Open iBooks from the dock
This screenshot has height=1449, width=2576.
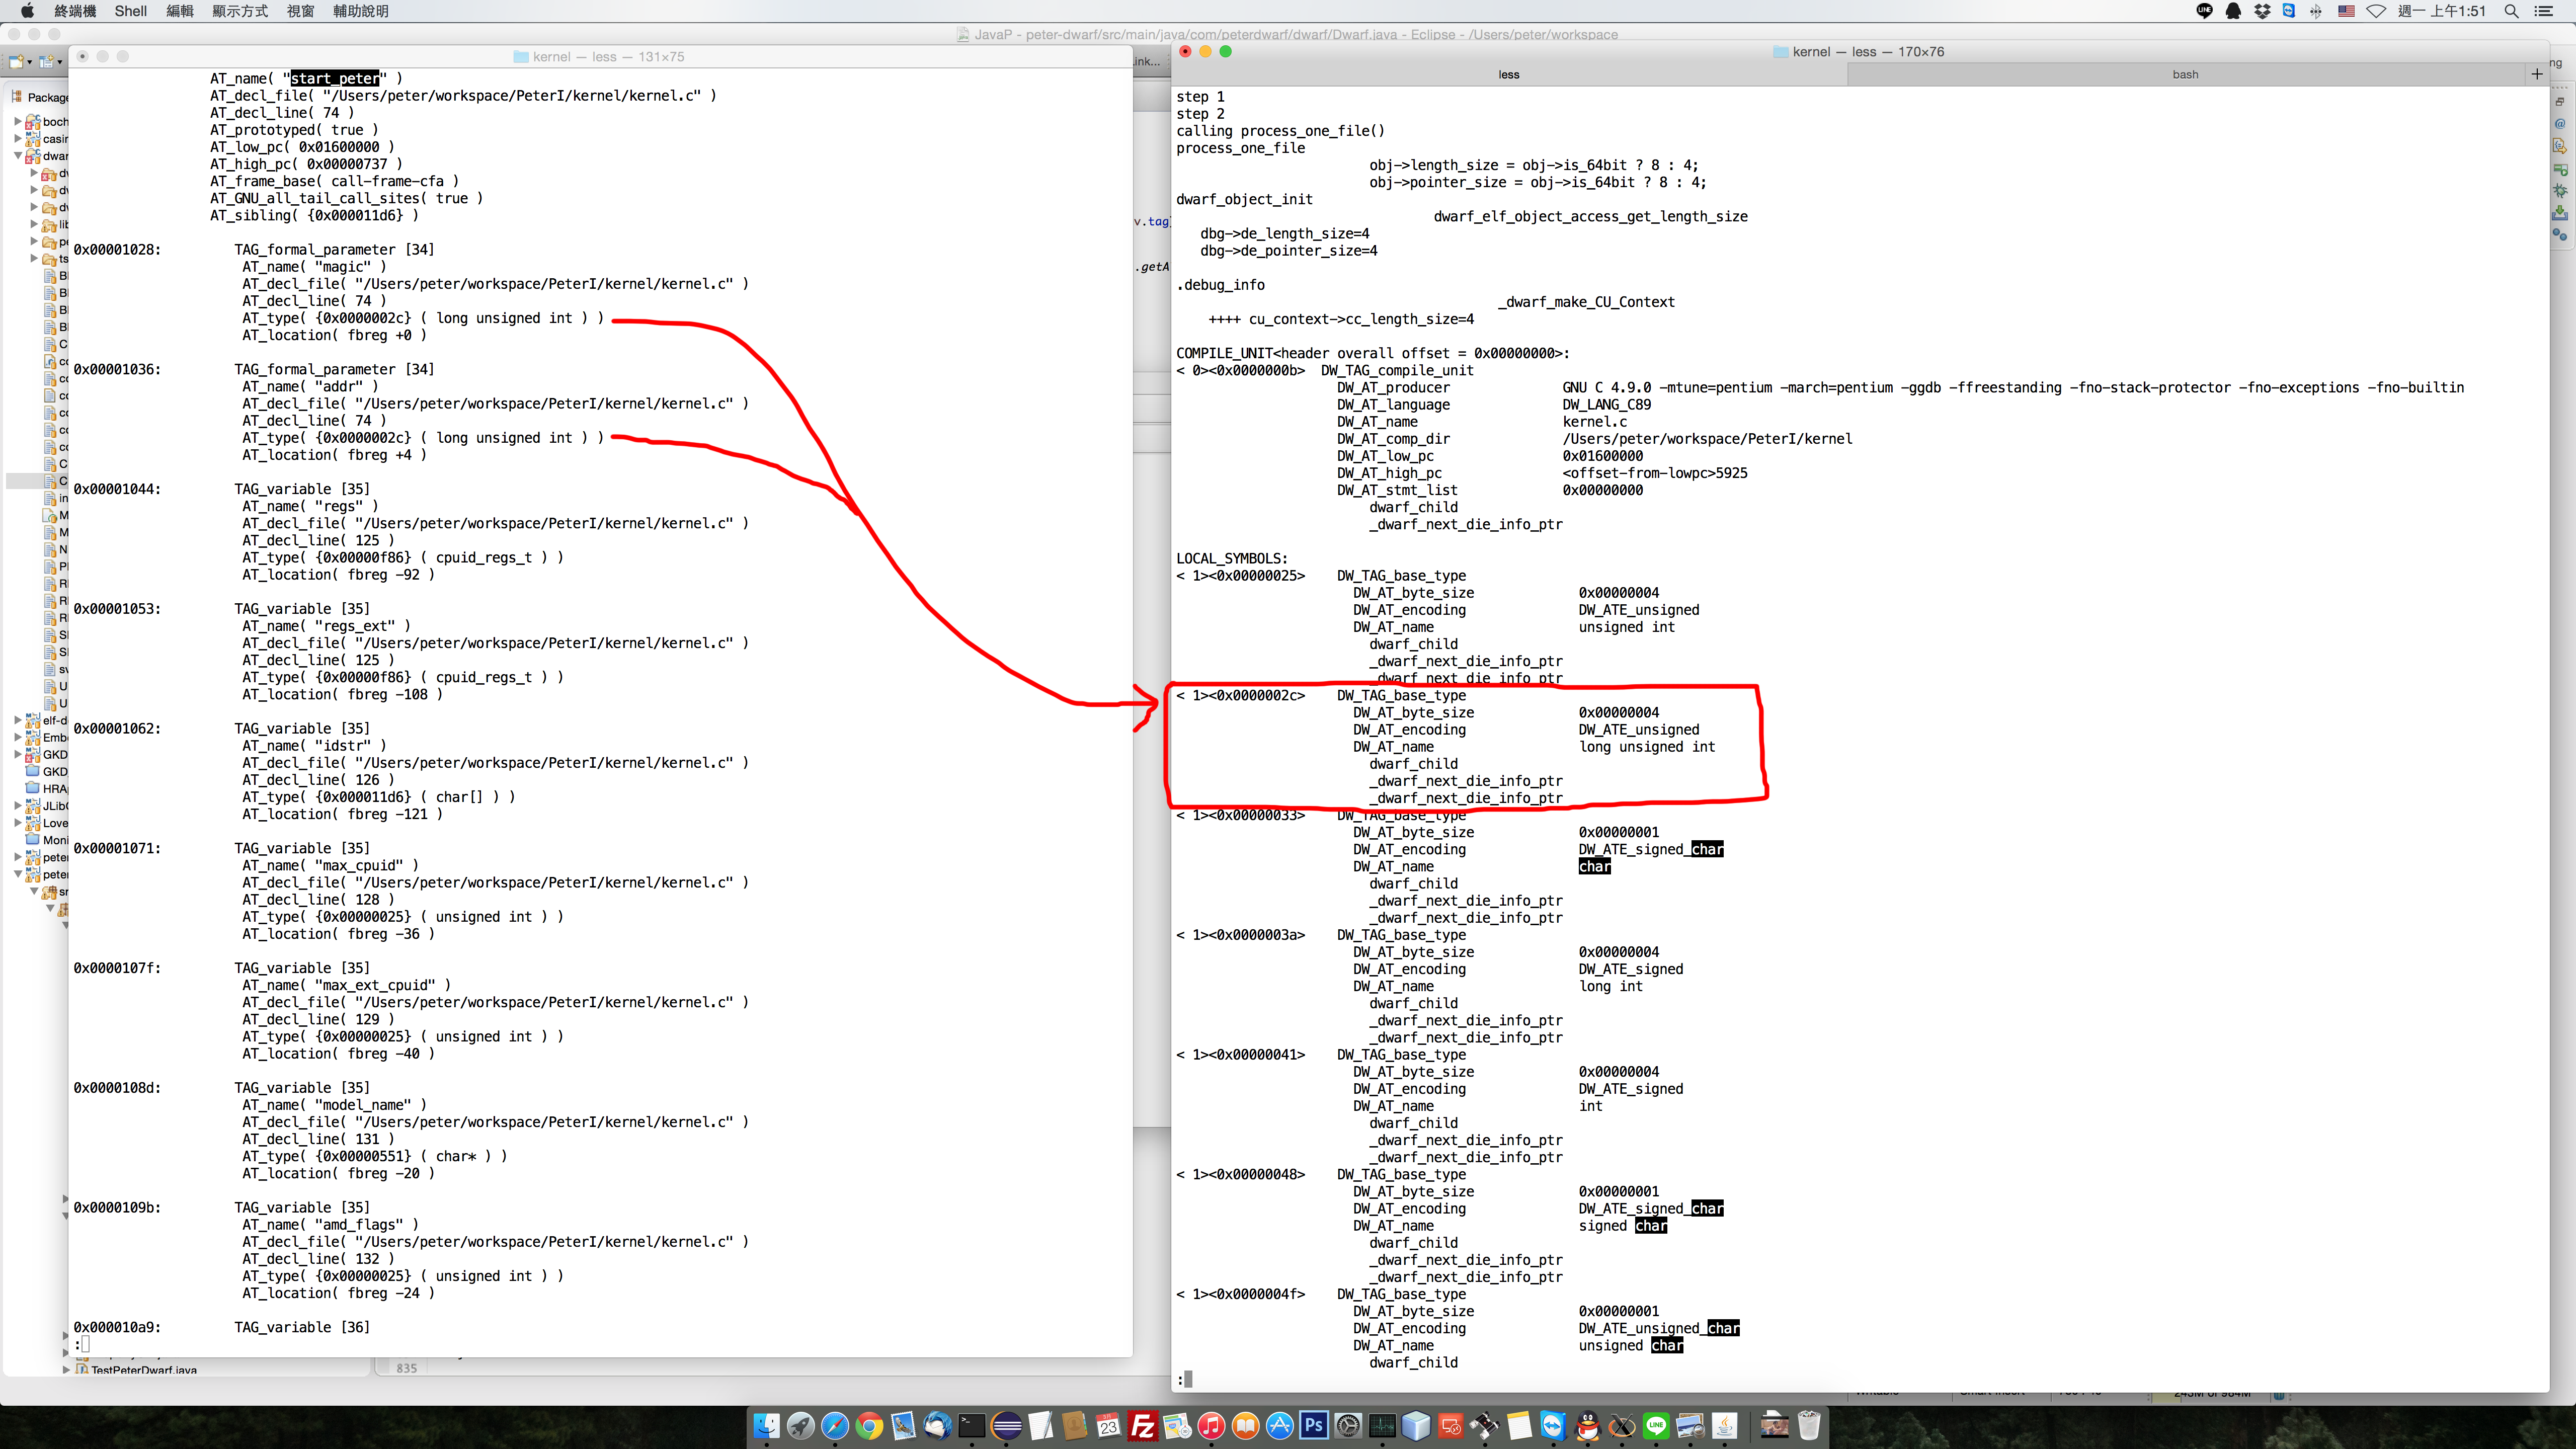[1245, 1425]
